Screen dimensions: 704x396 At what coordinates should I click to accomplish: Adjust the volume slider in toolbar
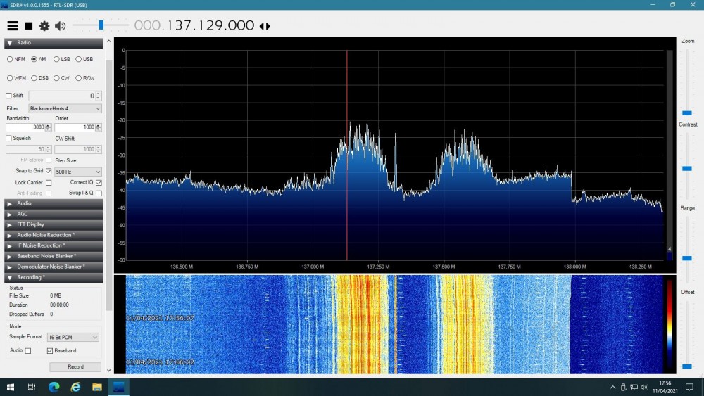click(101, 25)
